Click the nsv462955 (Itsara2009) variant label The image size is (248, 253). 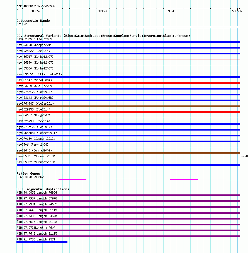(x=35, y=39)
